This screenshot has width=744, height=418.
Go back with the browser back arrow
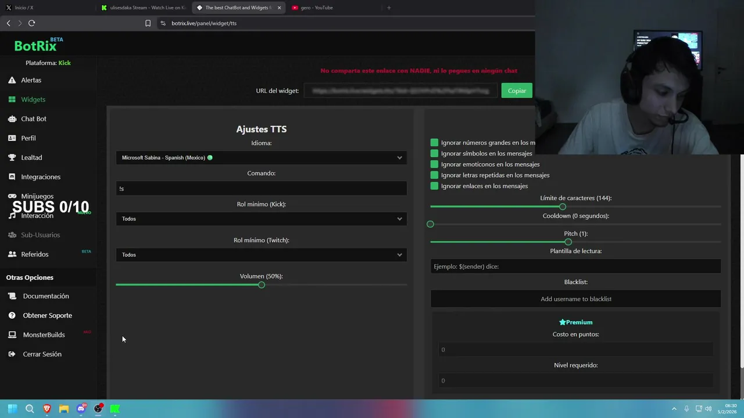tap(8, 23)
